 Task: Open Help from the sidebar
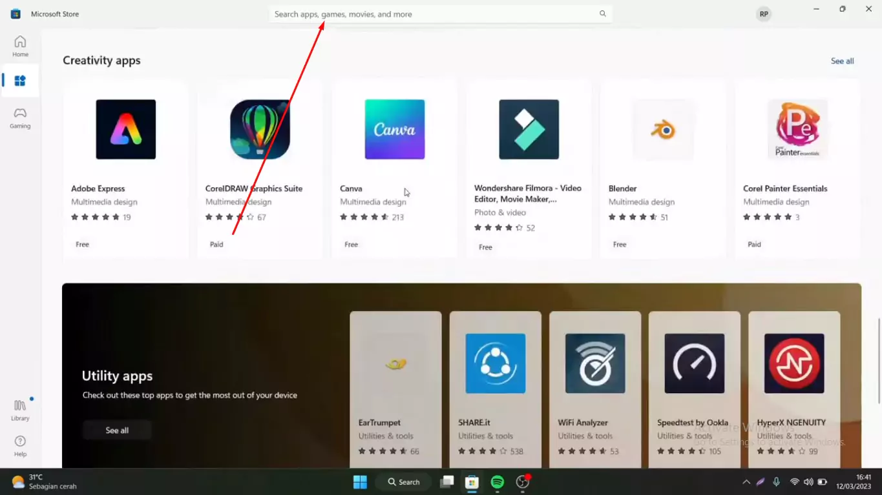(20, 446)
